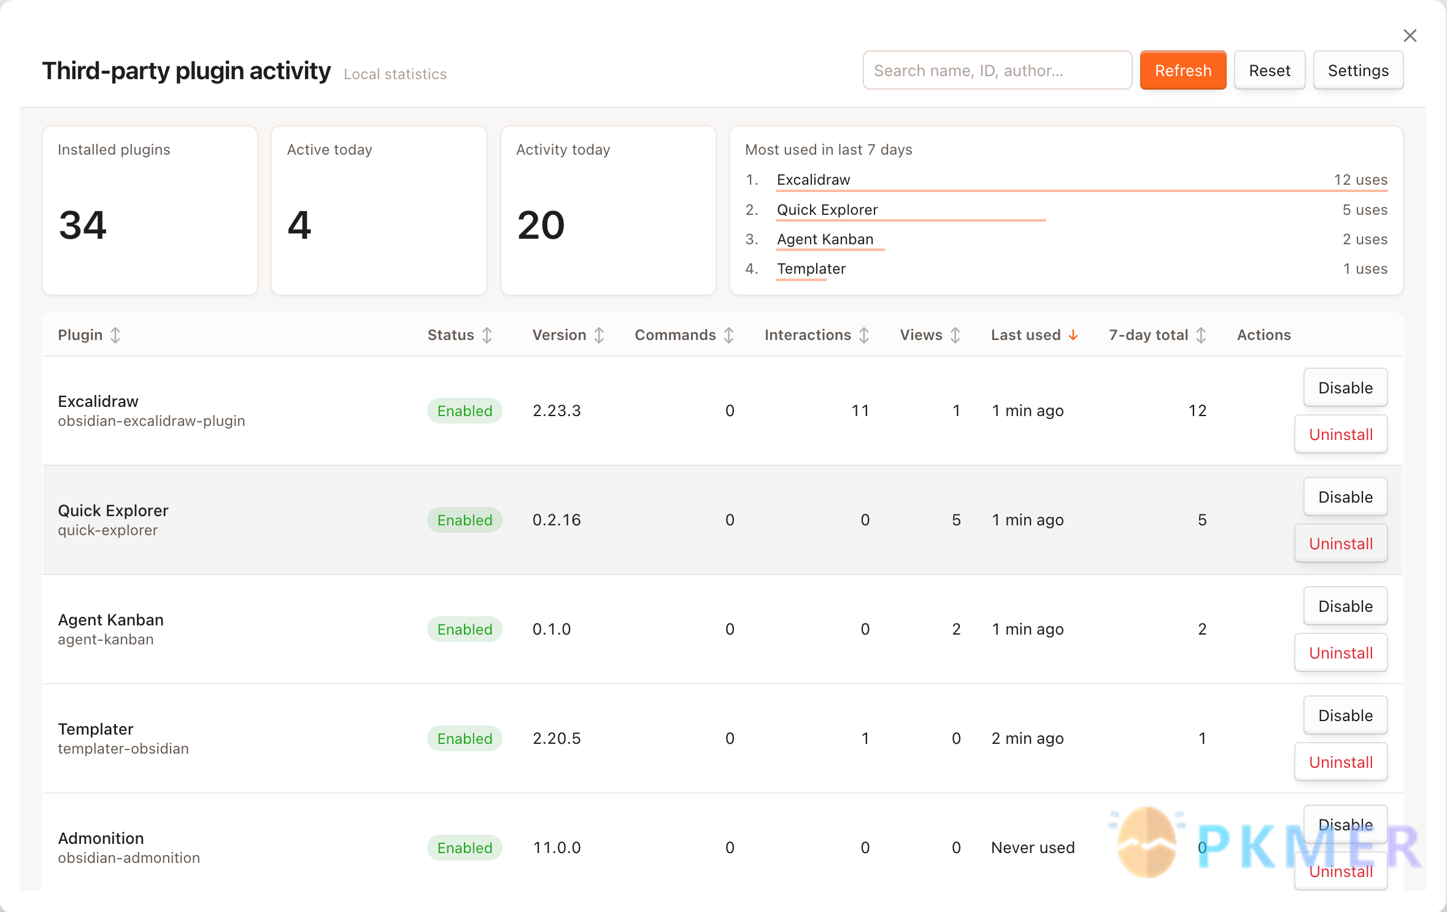1447x912 pixels.
Task: Focus the search name, ID, author field
Action: pyautogui.click(x=997, y=71)
